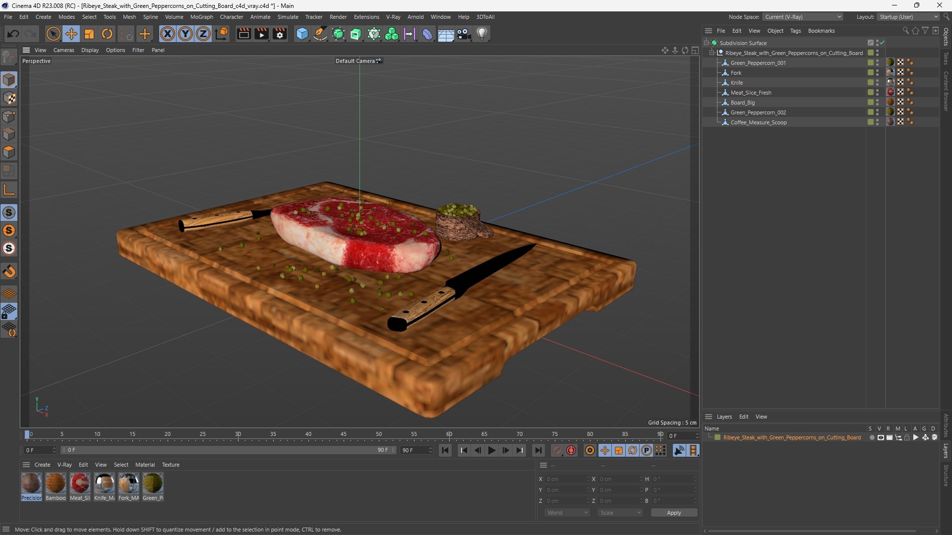Viewport: 952px width, 535px height.
Task: Toggle visibility dots for Fork object
Action: pos(877,73)
